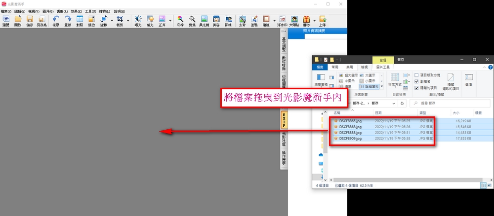The height and width of the screenshot is (216, 494).
Task: Expand the address bar history dropdown
Action: pos(393,104)
